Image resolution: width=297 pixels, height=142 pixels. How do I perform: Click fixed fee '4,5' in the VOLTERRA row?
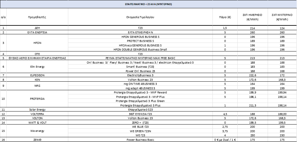225,114
